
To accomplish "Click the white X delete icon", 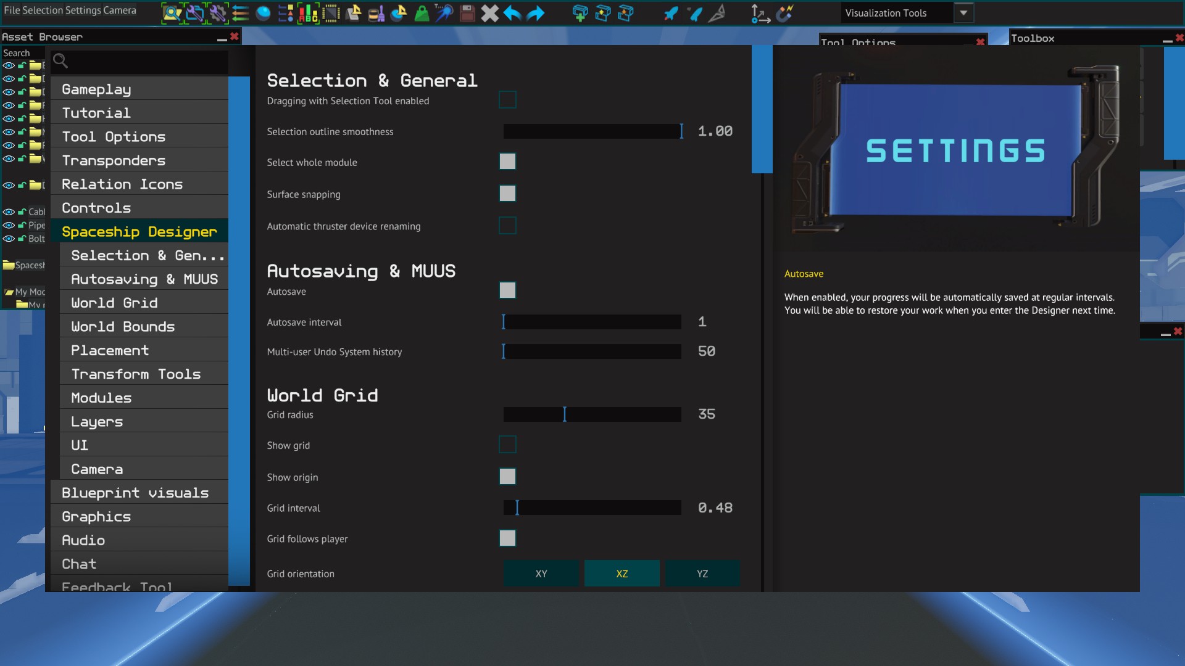I will (489, 13).
